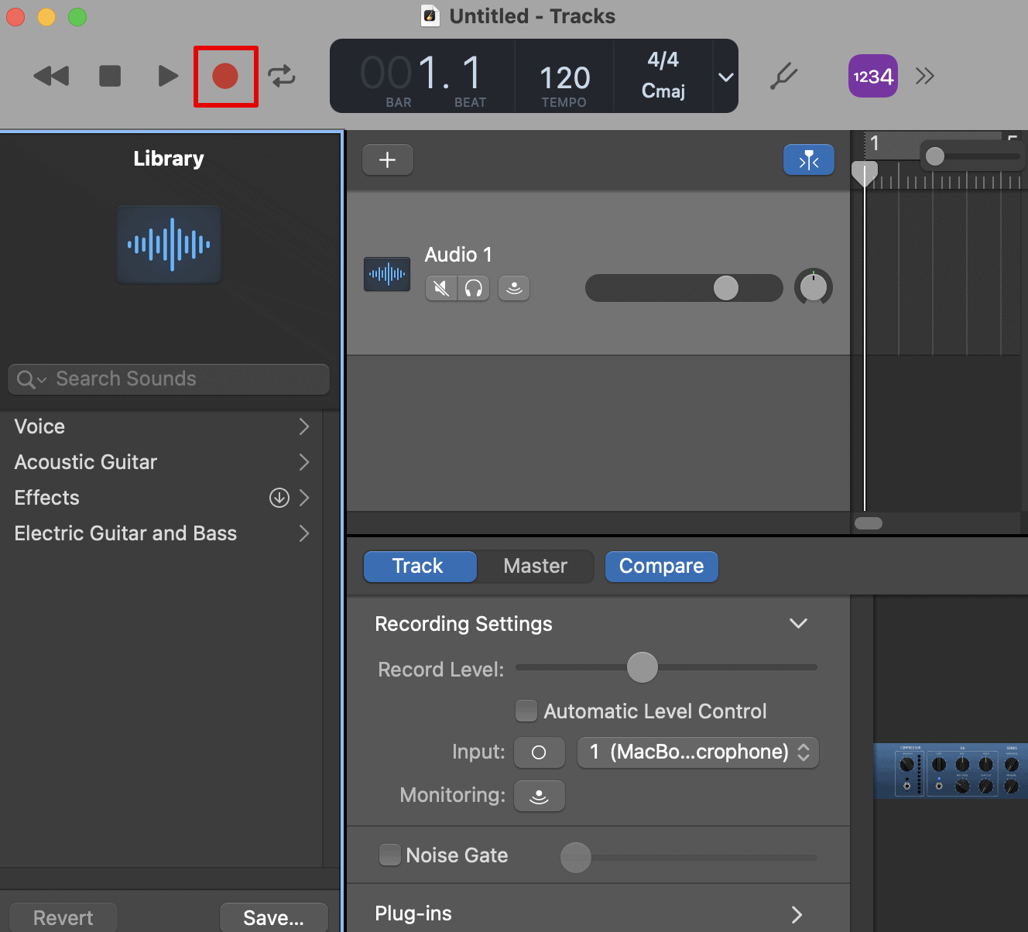Start recording with the red Record button

pyautogui.click(x=225, y=76)
